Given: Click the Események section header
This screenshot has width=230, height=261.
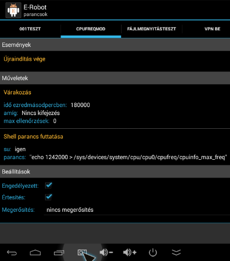Looking at the screenshot, I should 115,45.
